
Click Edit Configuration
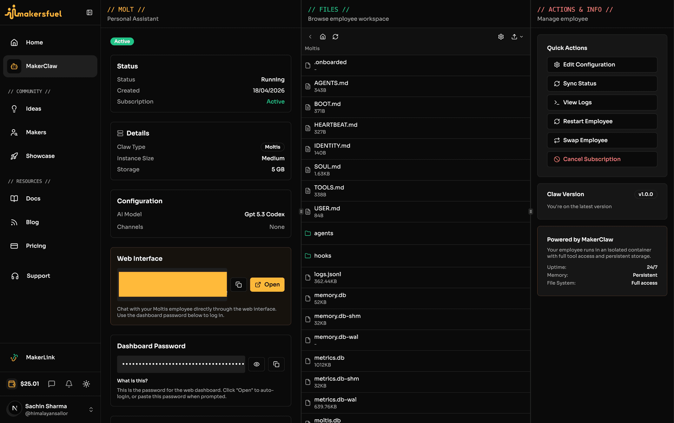coord(602,65)
